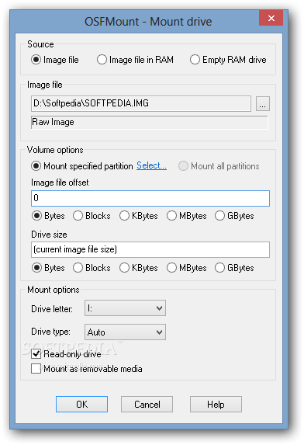Open the Select... partition link
This screenshot has width=304, height=445.
[x=151, y=165]
